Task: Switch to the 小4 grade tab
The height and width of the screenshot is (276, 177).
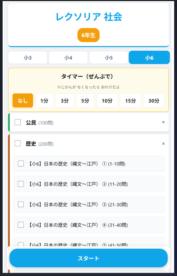Action: coord(68,57)
